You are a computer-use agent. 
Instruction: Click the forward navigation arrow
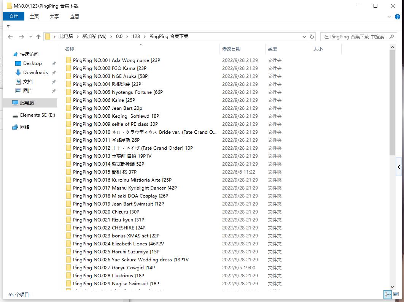(x=22, y=37)
